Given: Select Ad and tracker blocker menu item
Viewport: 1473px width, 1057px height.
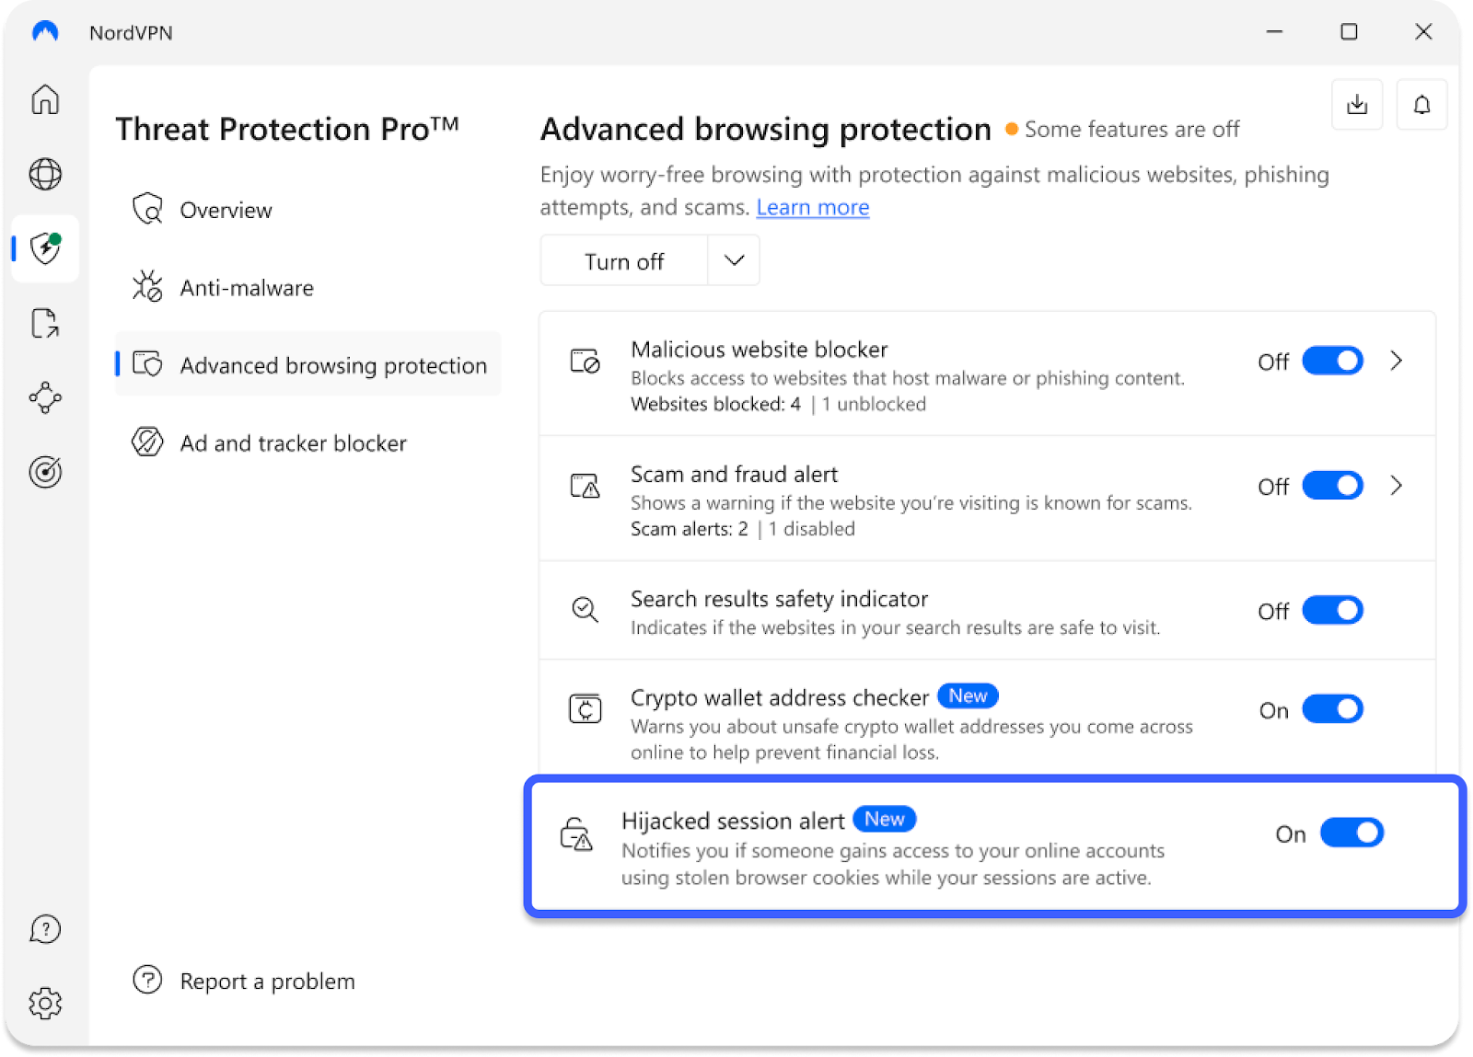Looking at the screenshot, I should click(293, 443).
